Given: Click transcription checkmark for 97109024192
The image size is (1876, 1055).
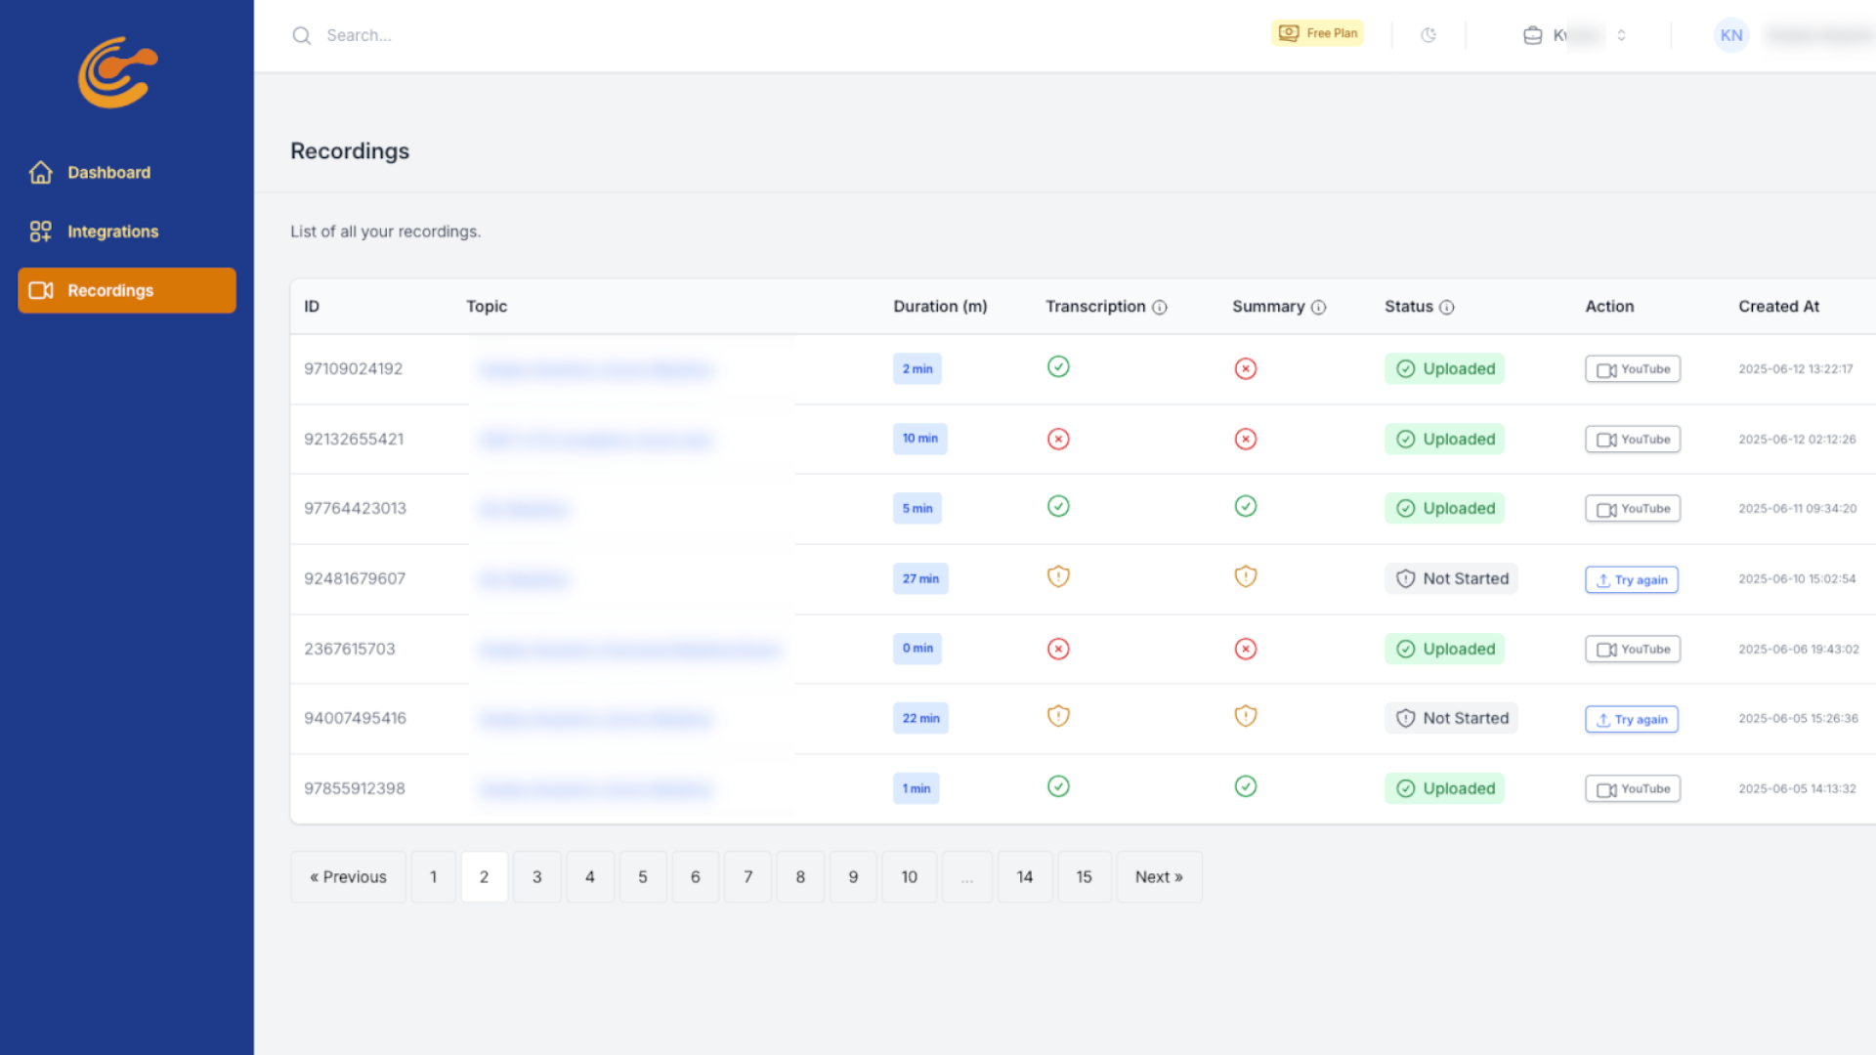Looking at the screenshot, I should (x=1058, y=366).
